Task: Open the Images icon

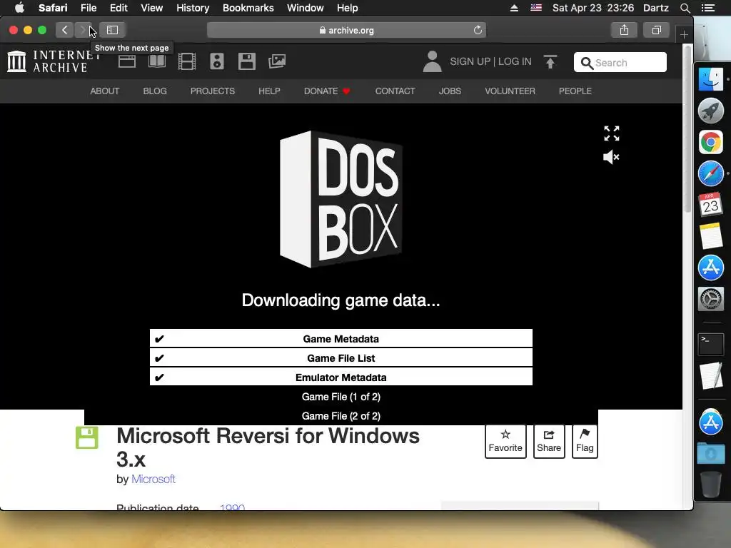Action: click(x=277, y=61)
